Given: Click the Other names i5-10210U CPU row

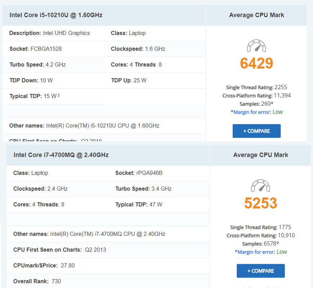Looking at the screenshot, I should (104, 126).
